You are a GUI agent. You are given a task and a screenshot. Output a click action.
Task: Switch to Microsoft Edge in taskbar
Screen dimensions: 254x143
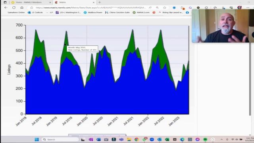[x=182, y=139]
